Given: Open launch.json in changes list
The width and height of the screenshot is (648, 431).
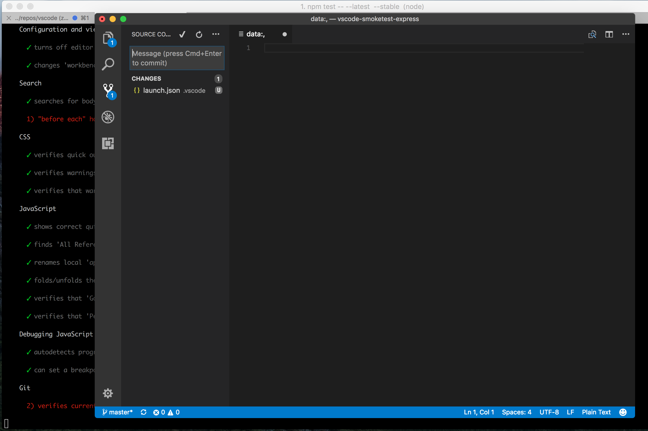Looking at the screenshot, I should pos(162,90).
